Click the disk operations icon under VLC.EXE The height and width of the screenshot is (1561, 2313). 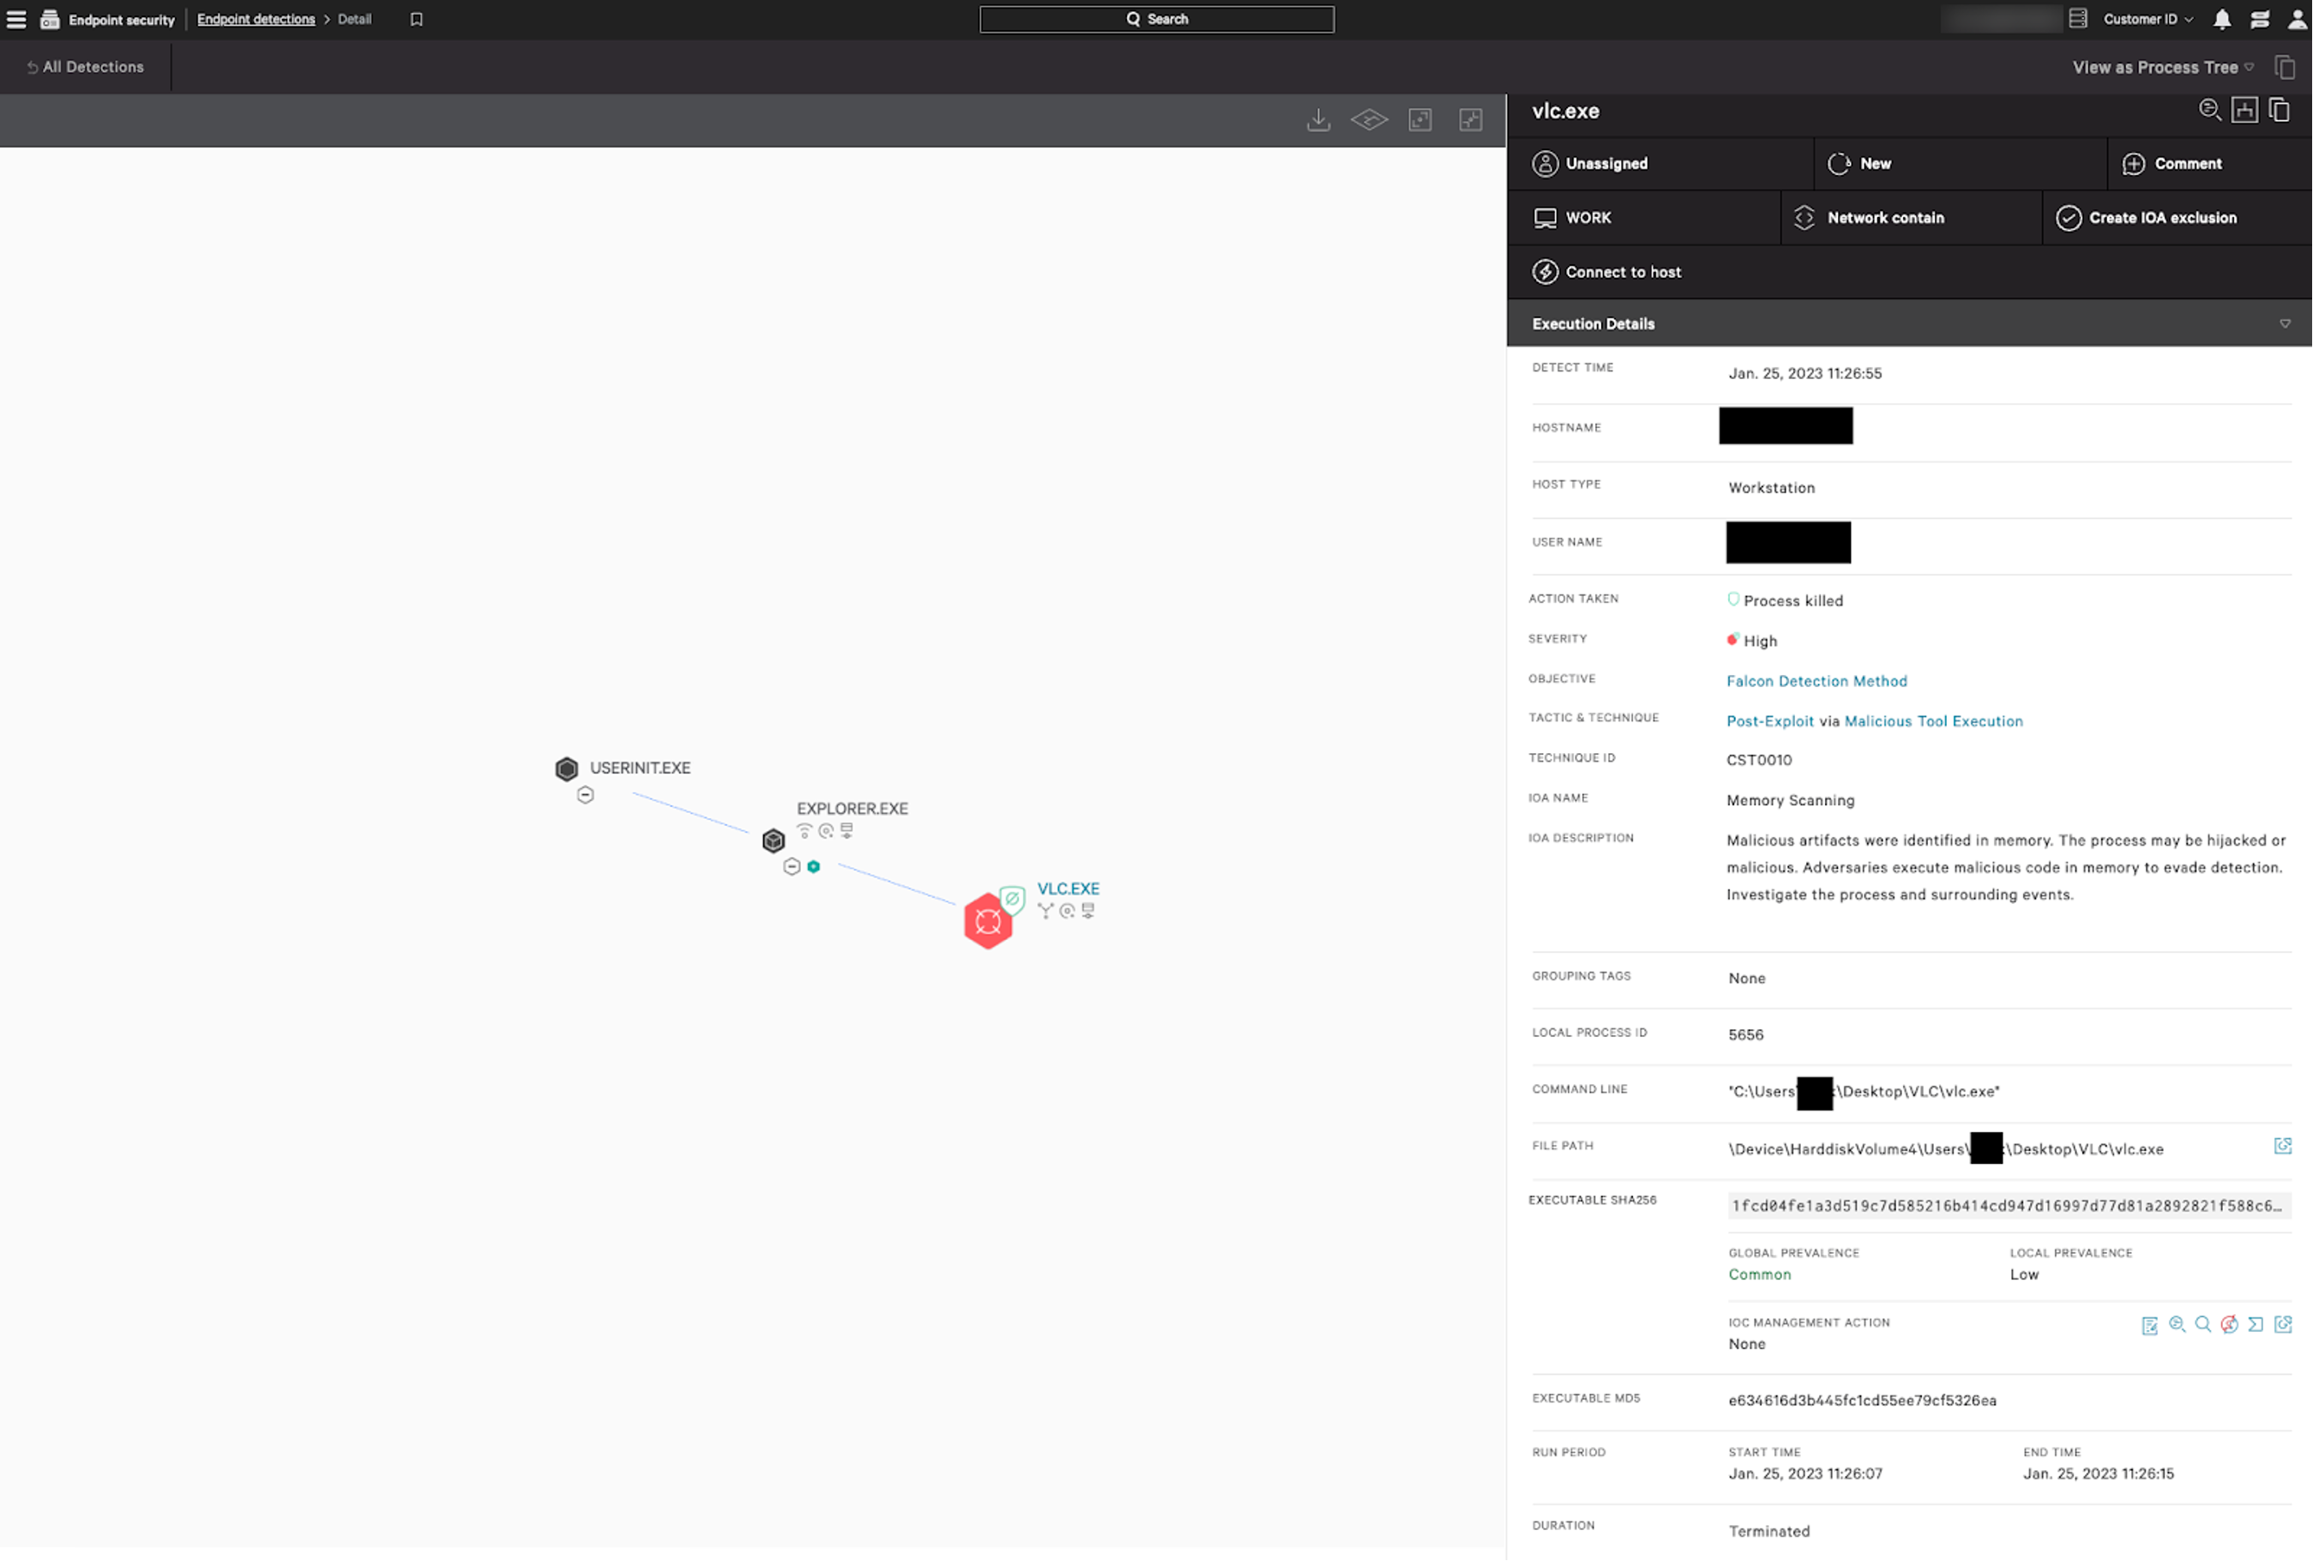click(1067, 911)
